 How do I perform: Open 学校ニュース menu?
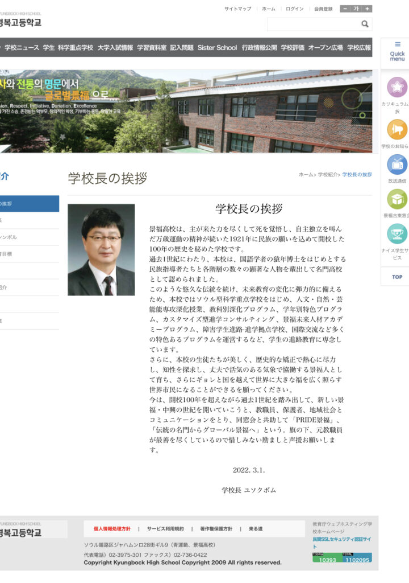(x=22, y=48)
